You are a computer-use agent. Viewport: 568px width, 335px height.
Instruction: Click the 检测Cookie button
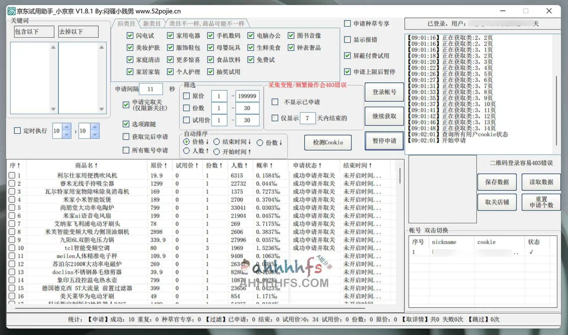(x=328, y=142)
